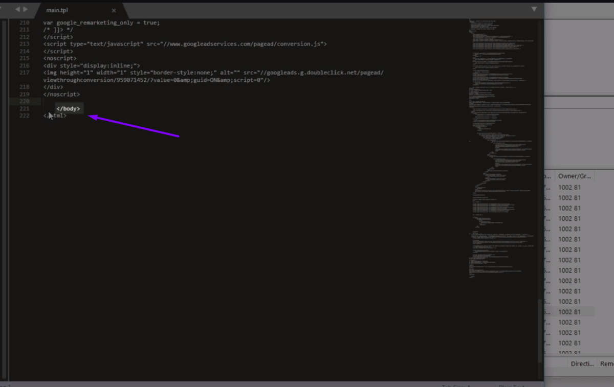Select the highlighted 1002 81 file row
The height and width of the screenshot is (387, 614).
tap(569, 312)
